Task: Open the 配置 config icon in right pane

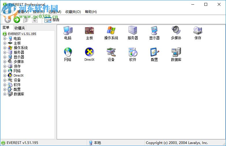Action: pyautogui.click(x=154, y=52)
